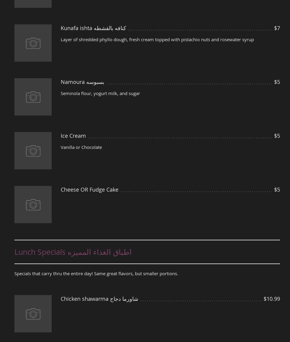
Task: Click the Namoura camera placeholder image
Action: click(x=33, y=97)
